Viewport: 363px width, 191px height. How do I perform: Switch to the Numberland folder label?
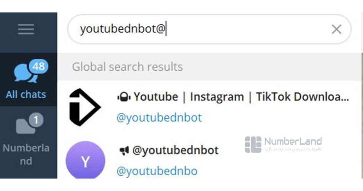(x=26, y=154)
